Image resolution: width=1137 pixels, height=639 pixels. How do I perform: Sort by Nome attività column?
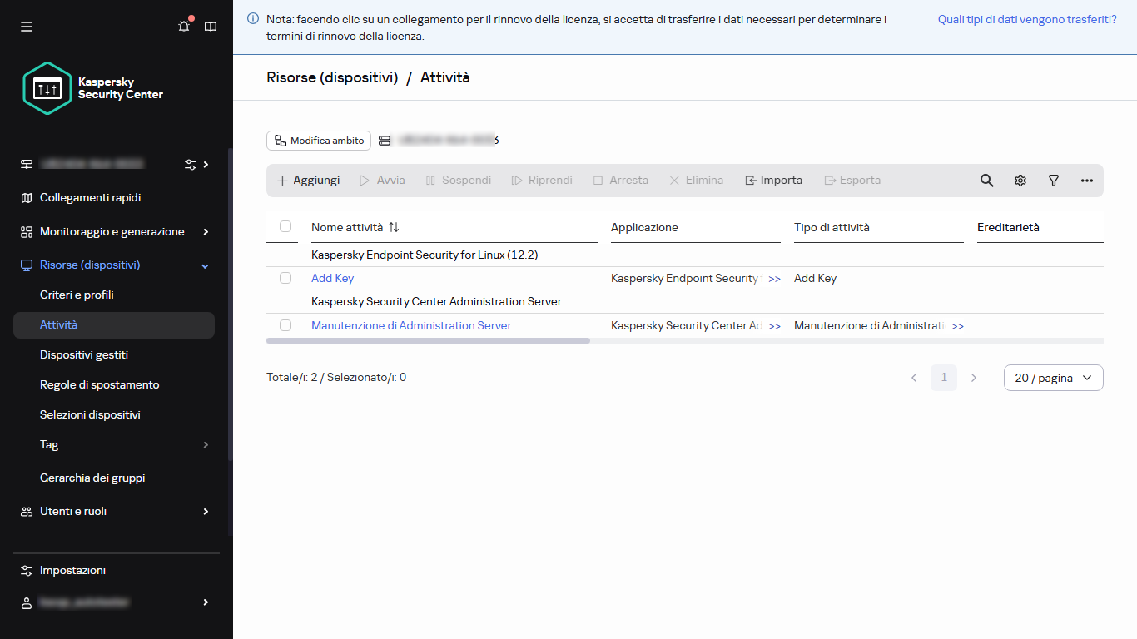coord(394,227)
